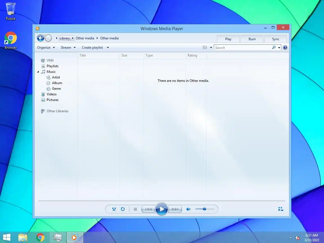Click the Previous track button
324x243 pixels.
[148, 209]
